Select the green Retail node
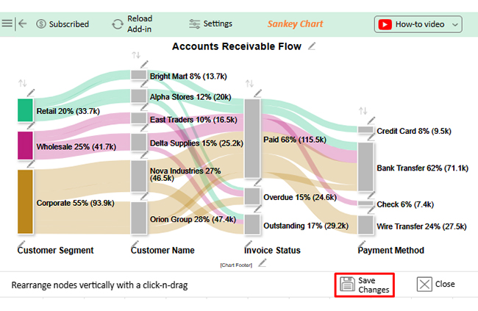The width and height of the screenshot is (478, 311). (25, 110)
